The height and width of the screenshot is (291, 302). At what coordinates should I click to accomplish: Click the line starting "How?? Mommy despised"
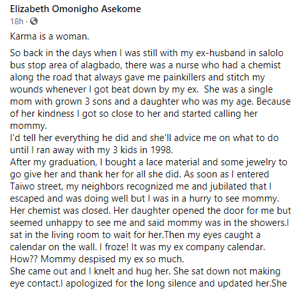click(x=97, y=259)
